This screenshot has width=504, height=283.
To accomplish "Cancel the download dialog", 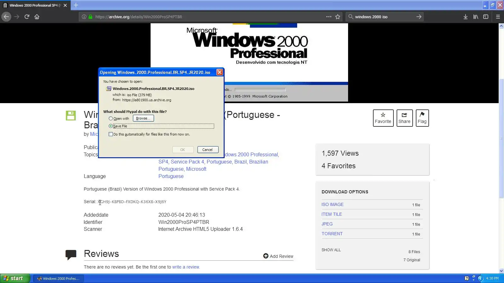I will coord(208,150).
